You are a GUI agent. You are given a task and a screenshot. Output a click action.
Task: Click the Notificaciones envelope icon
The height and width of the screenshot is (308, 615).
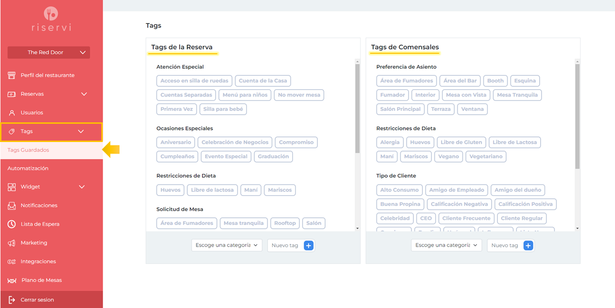click(12, 205)
